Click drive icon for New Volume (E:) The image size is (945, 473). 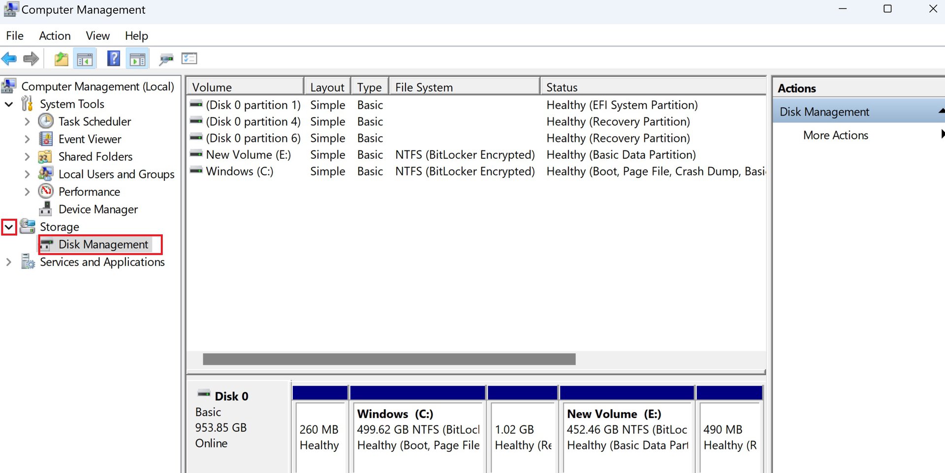(x=196, y=154)
